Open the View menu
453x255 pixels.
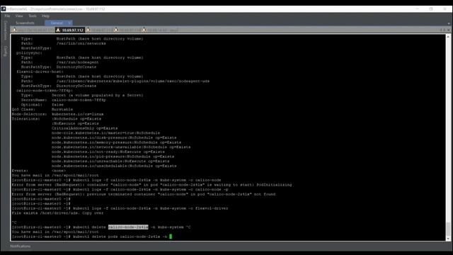click(19, 16)
